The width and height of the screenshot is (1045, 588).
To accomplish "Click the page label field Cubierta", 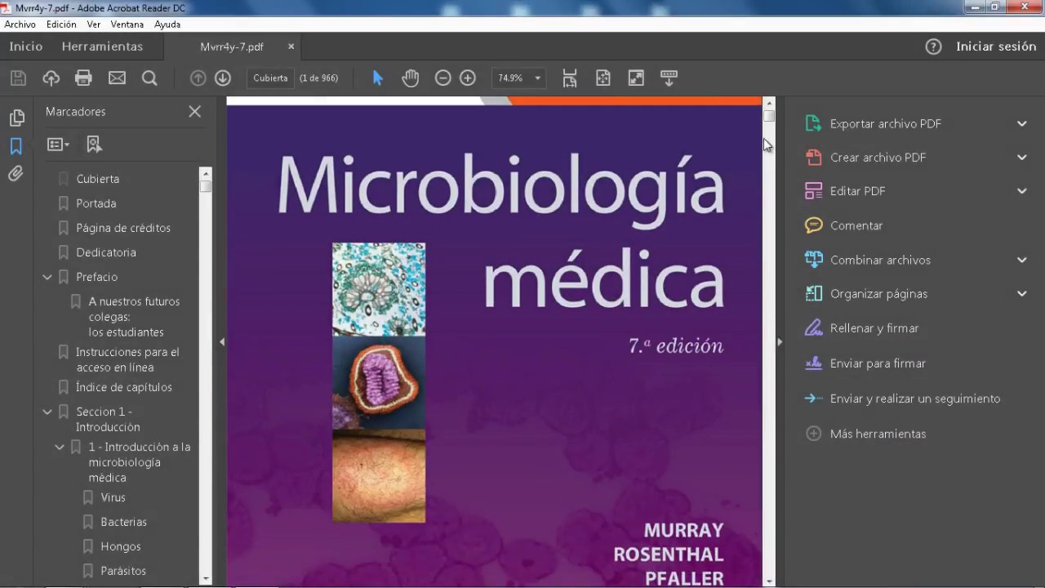I will [270, 78].
